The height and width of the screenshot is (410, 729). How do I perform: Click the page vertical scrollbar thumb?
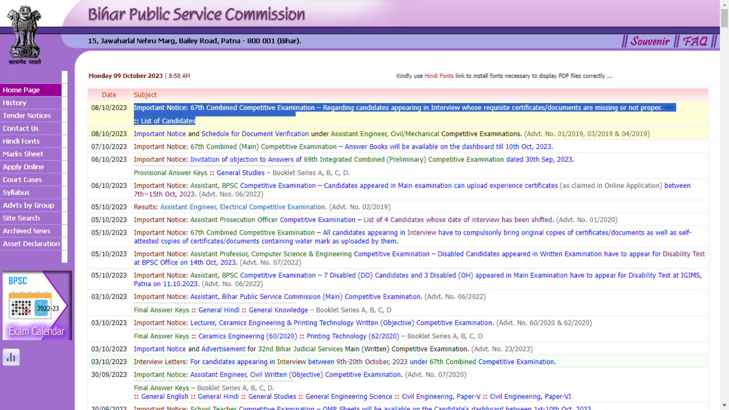724,18
